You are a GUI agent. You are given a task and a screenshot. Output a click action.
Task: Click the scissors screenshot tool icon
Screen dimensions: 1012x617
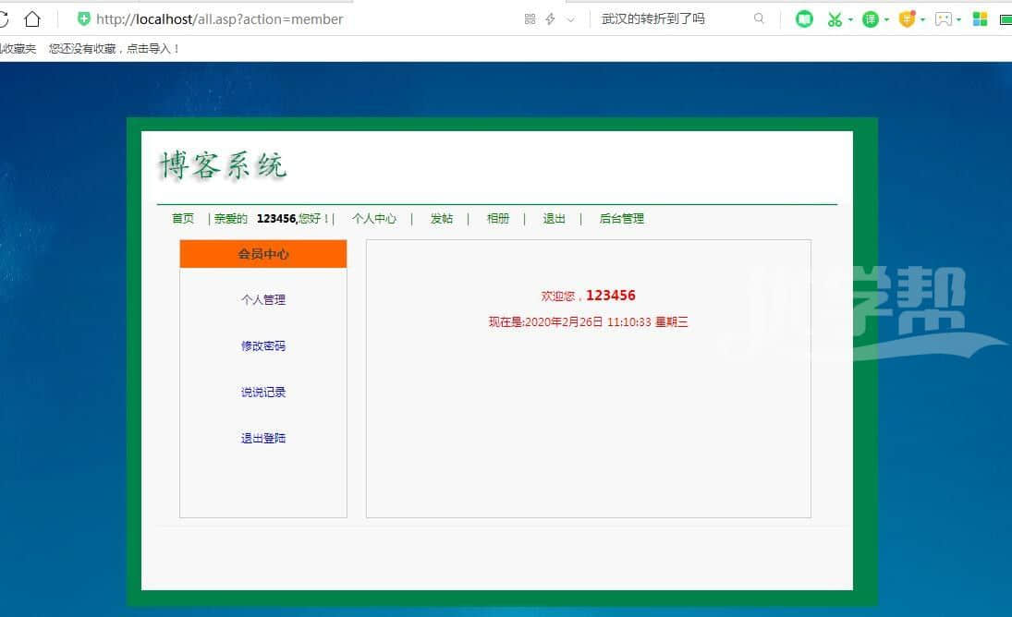[835, 18]
